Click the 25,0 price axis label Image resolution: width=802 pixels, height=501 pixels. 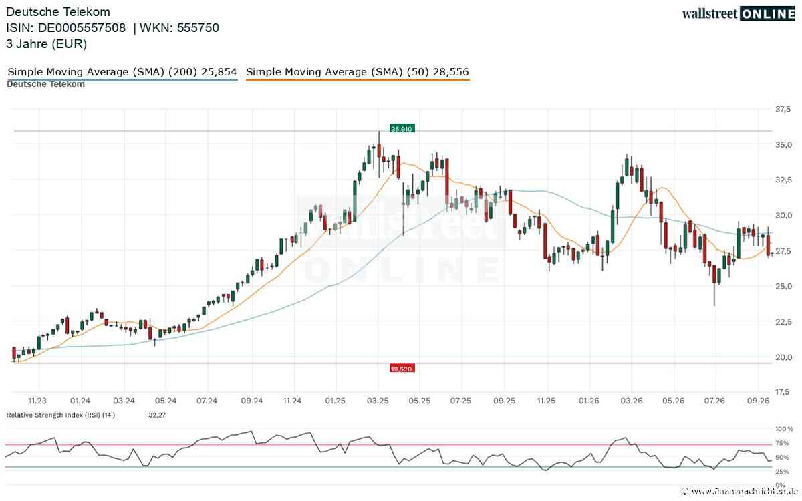[783, 286]
